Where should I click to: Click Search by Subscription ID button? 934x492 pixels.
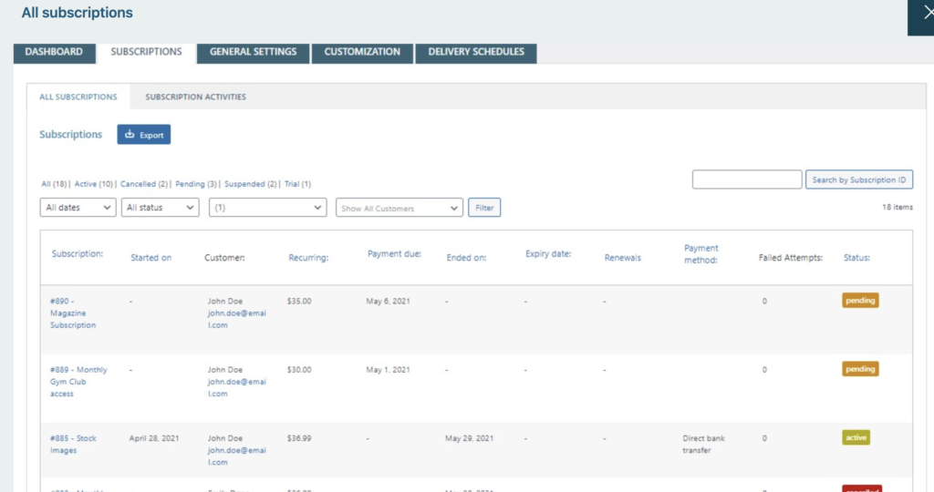pos(859,179)
